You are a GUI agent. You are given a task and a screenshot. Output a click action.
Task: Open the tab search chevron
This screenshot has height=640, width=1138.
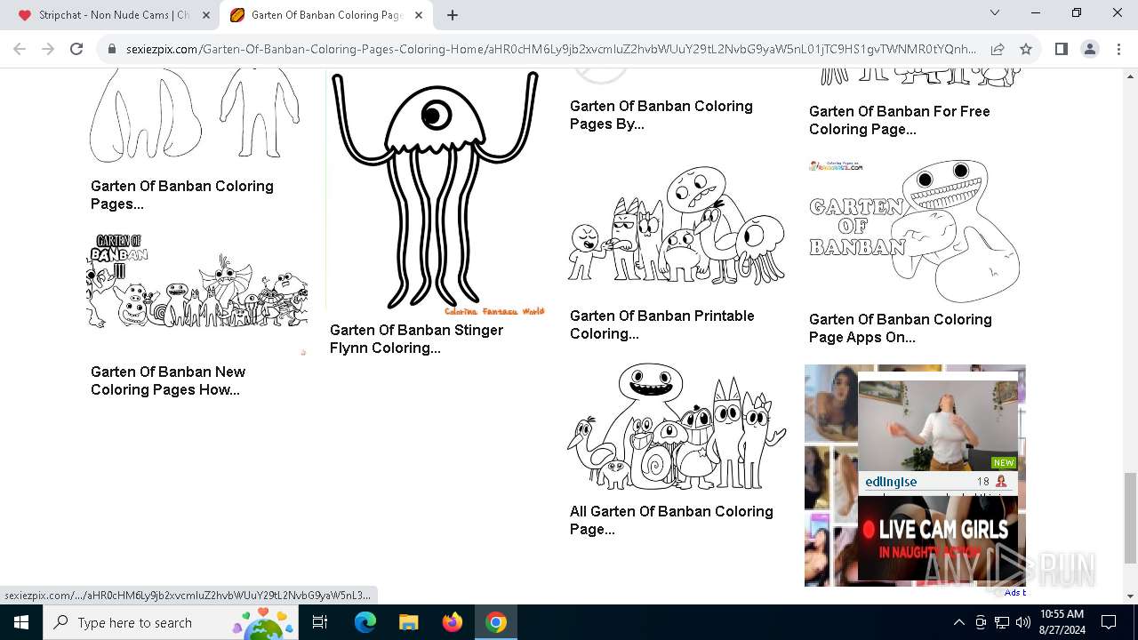click(x=995, y=12)
